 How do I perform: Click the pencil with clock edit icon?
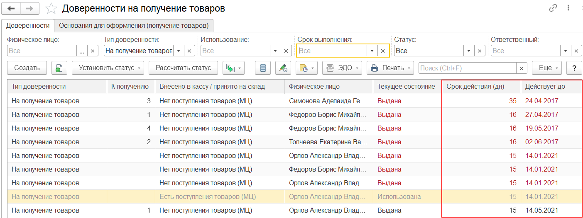(284, 68)
